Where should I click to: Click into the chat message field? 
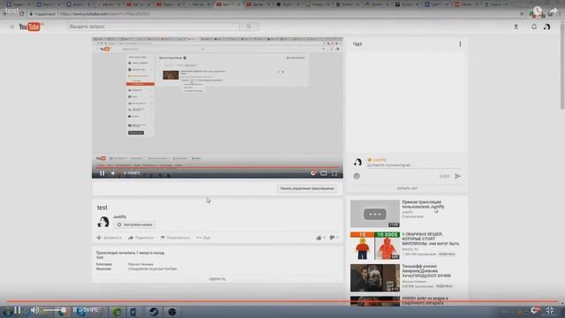click(414, 165)
